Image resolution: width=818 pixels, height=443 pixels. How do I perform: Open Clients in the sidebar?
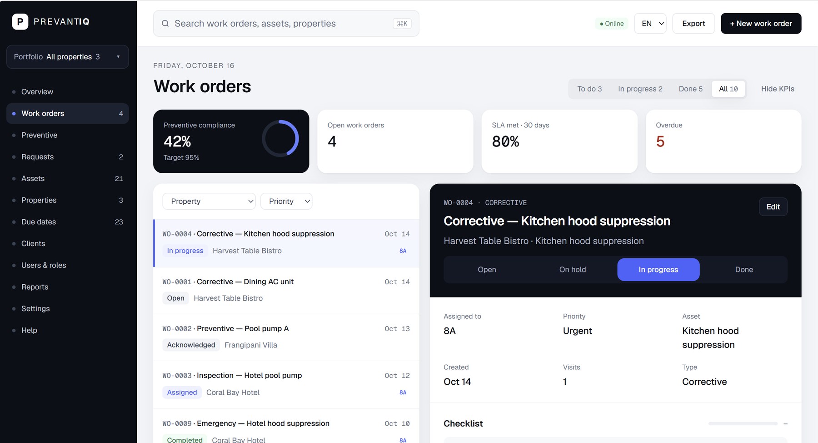coord(67,244)
